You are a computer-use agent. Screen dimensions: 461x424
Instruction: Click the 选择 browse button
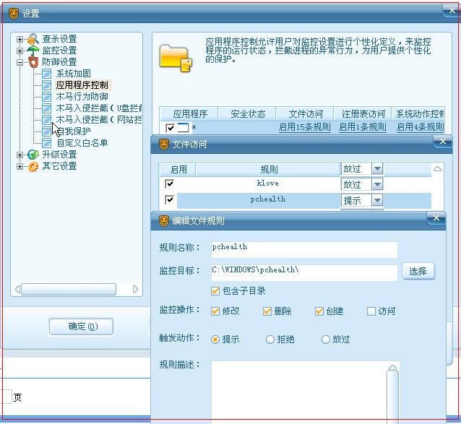[418, 271]
